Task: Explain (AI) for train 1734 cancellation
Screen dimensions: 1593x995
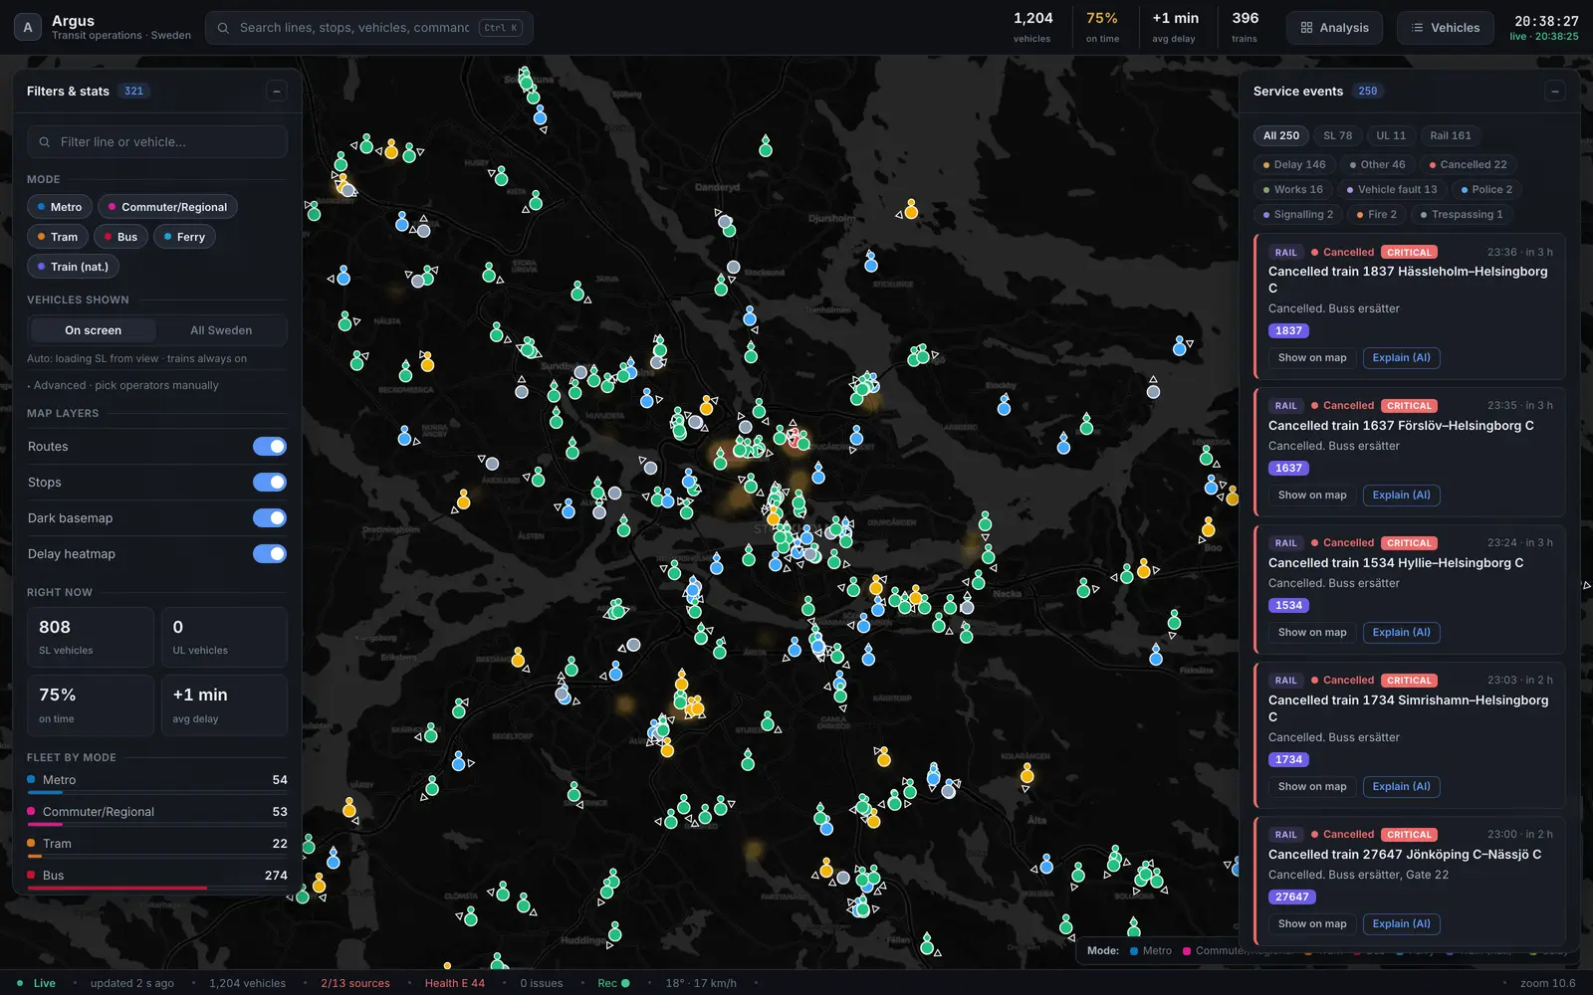Action: pyautogui.click(x=1401, y=787)
